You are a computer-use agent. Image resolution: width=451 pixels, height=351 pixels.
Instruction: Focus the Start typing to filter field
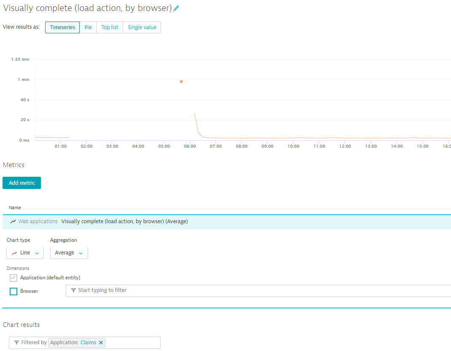point(258,291)
